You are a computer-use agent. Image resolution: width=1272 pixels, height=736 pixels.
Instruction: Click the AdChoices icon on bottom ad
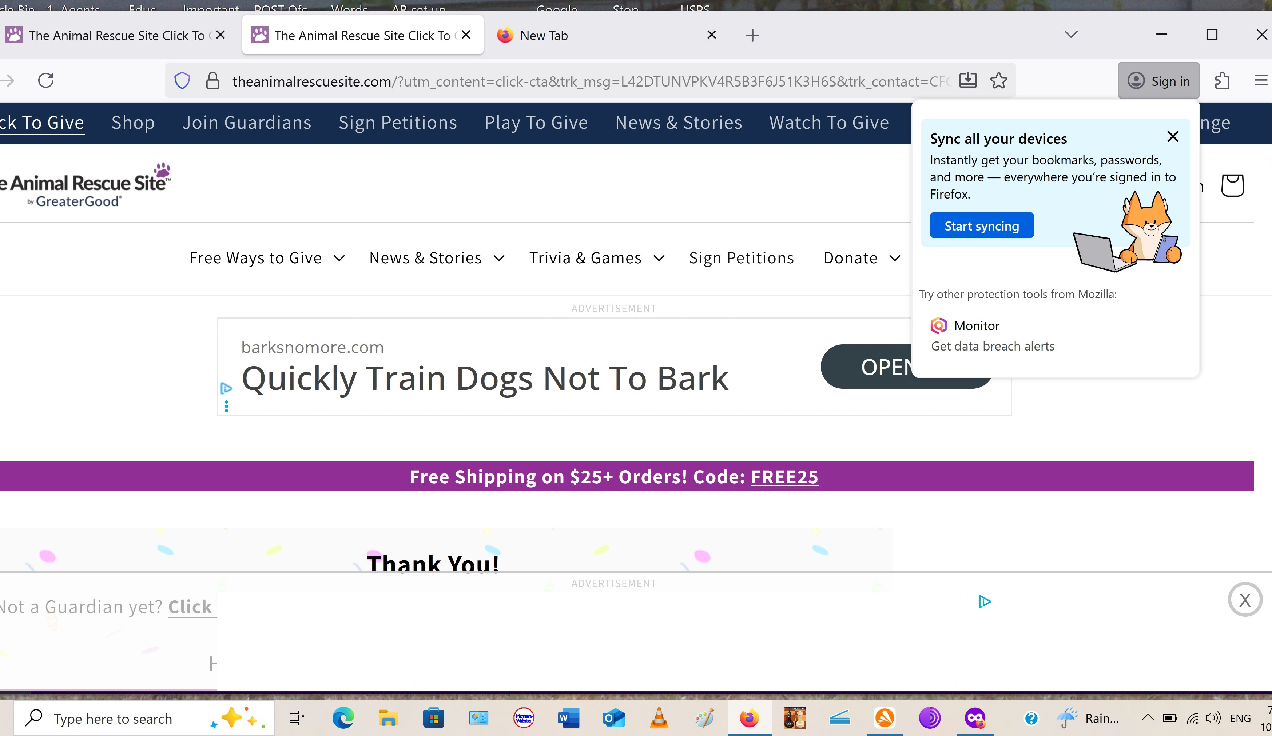point(984,601)
